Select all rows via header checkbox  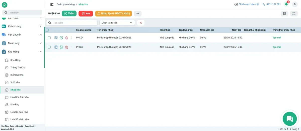[x=47, y=30]
